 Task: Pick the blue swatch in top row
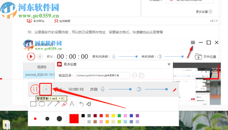click(131, 116)
